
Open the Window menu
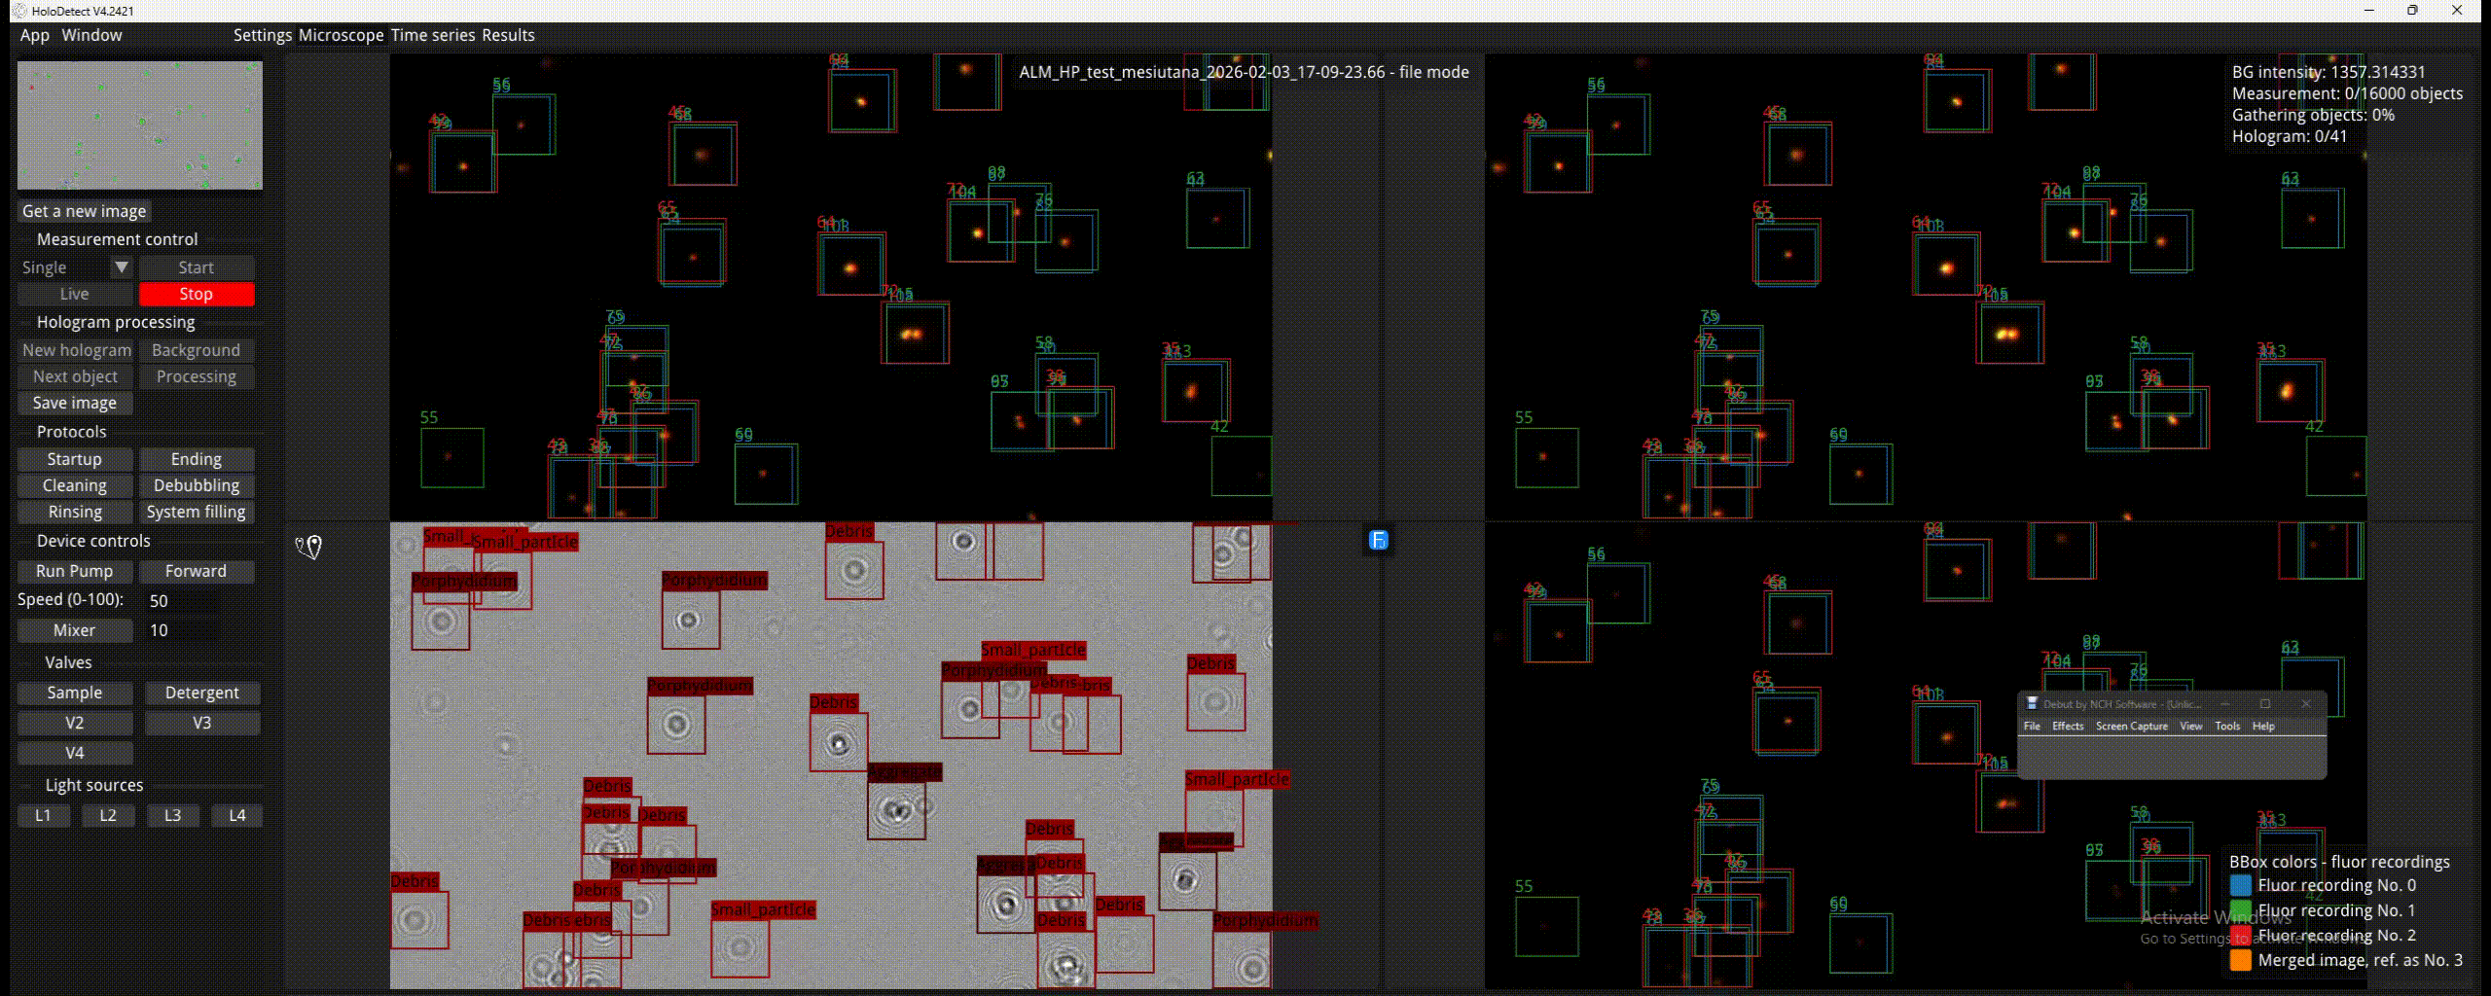point(91,35)
